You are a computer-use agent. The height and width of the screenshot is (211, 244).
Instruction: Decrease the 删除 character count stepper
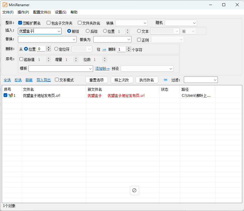[x=129, y=51]
